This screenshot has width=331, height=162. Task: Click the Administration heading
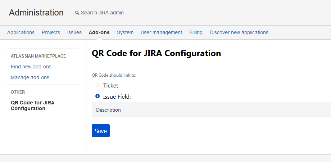click(x=36, y=13)
